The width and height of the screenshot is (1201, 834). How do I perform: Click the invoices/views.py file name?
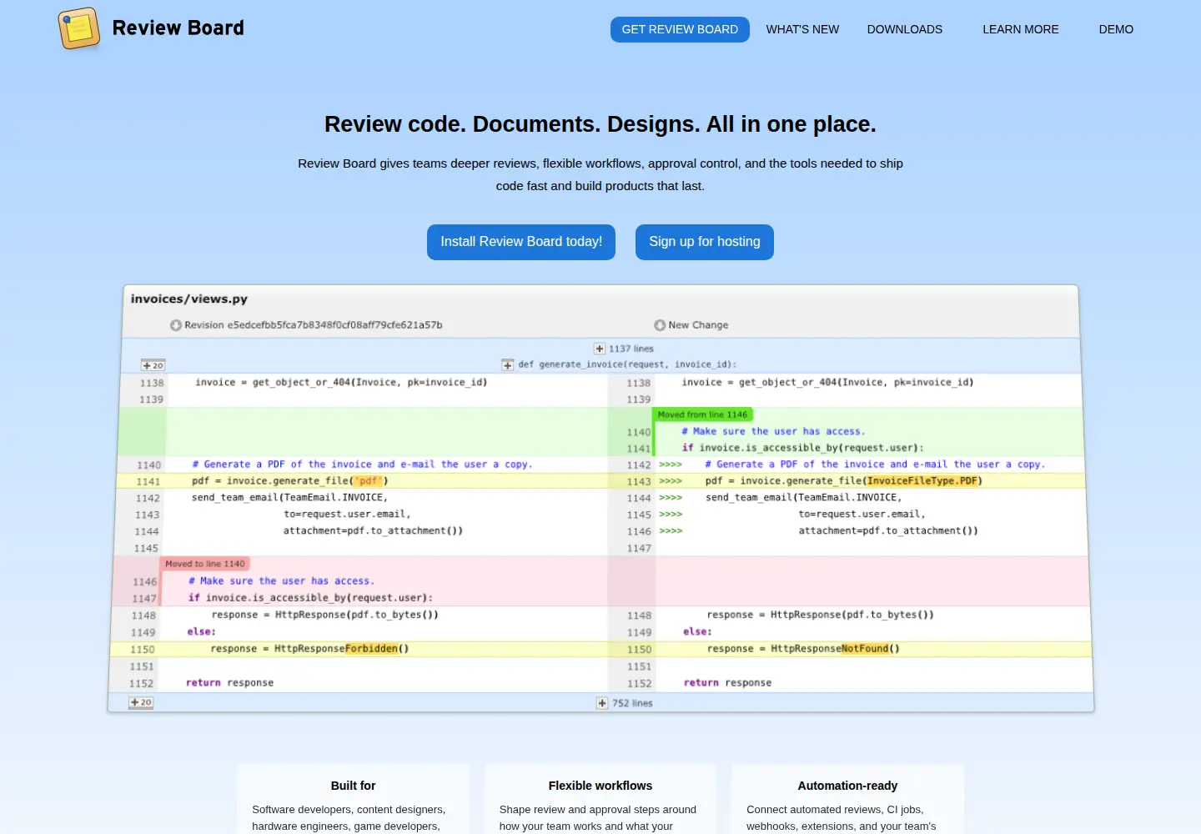189,299
